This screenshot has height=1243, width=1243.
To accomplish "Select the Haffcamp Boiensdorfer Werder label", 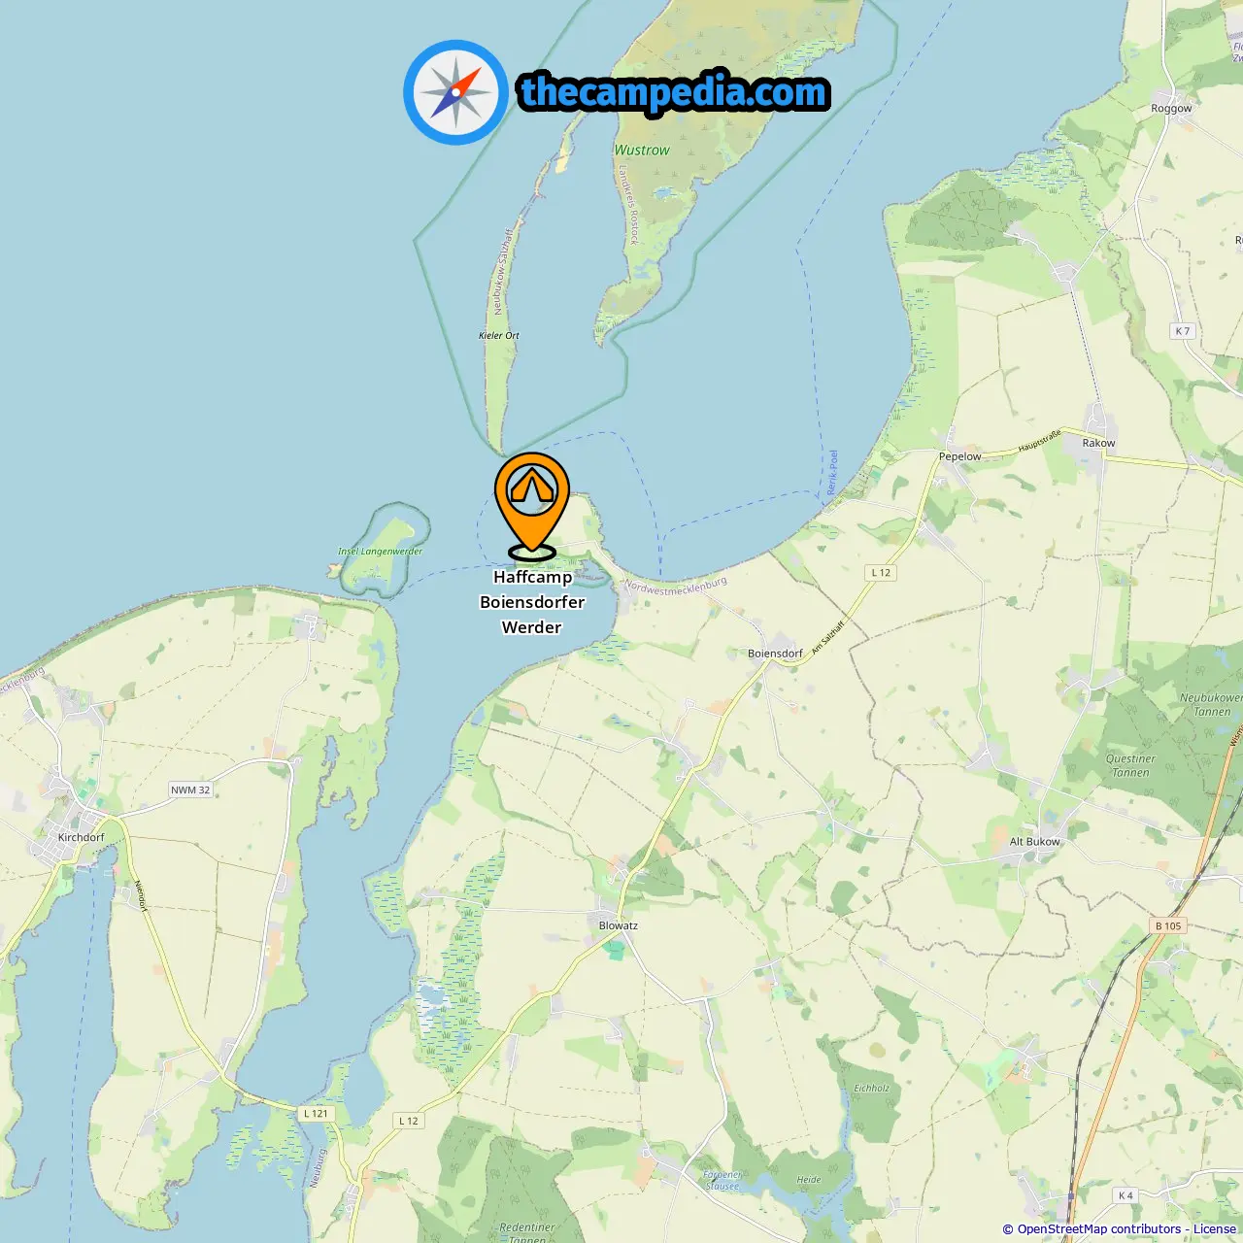I will pyautogui.click(x=532, y=602).
